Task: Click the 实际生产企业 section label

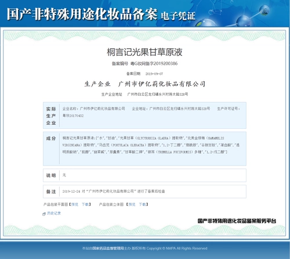Action: pos(51,116)
